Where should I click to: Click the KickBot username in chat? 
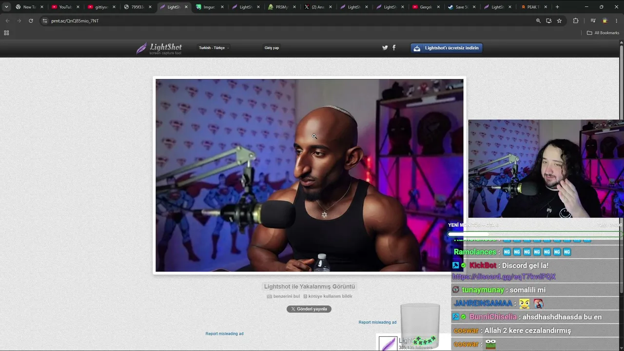pos(483,266)
